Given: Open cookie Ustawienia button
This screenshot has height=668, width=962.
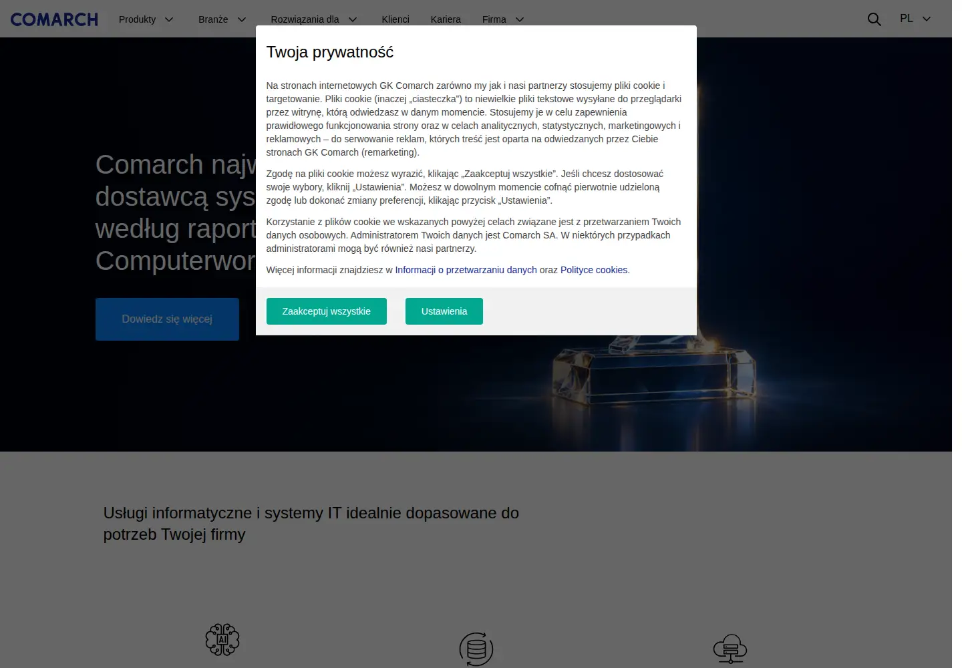Looking at the screenshot, I should click(444, 311).
